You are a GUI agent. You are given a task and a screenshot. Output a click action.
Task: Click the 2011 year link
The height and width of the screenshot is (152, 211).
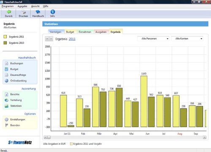tap(72, 39)
